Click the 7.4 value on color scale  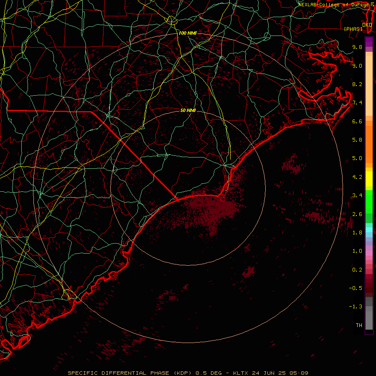point(357,103)
